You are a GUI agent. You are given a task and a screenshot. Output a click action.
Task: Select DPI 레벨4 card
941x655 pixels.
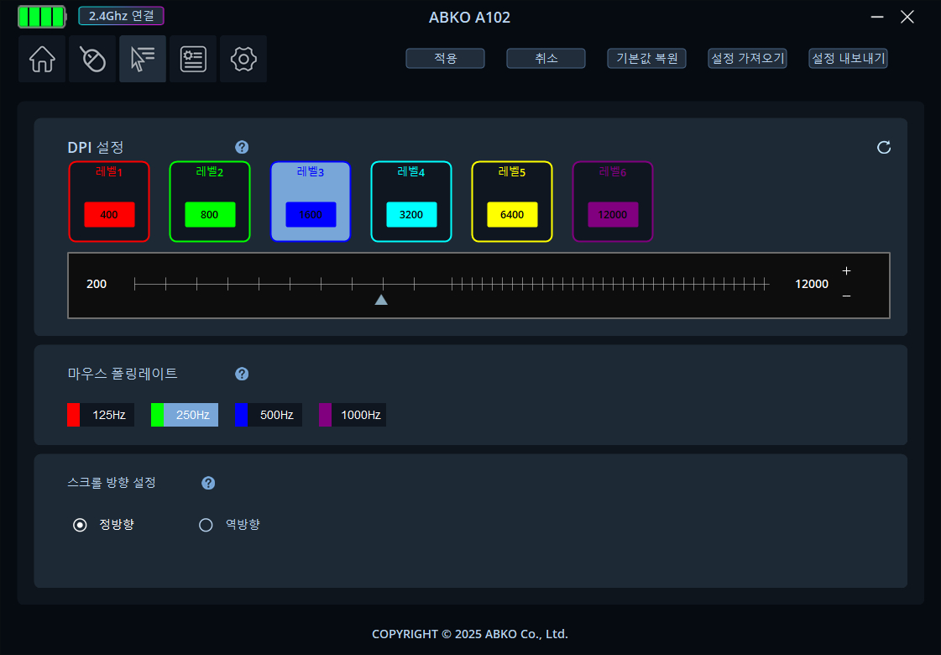pyautogui.click(x=411, y=202)
